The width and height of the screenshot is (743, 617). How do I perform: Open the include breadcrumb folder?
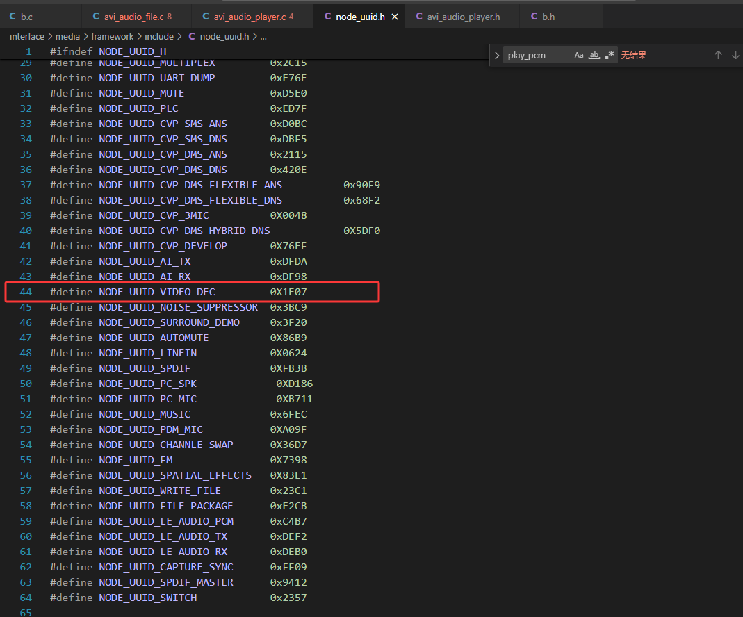coord(158,36)
